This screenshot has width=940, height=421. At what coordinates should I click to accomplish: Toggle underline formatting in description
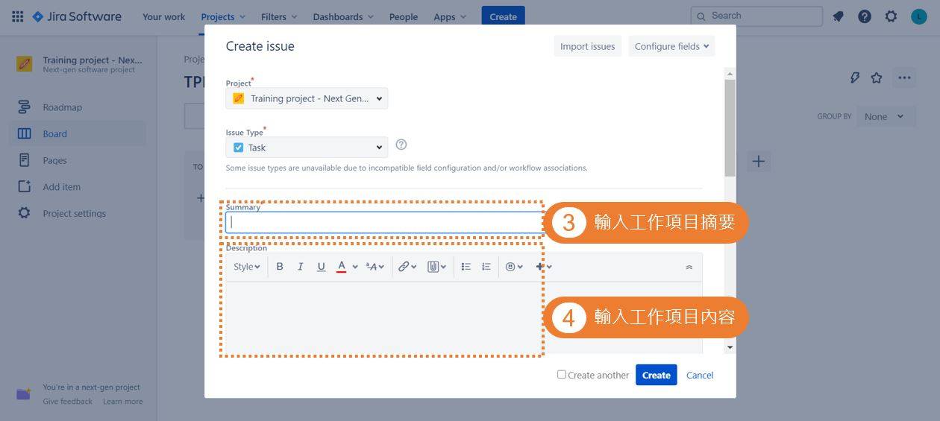pyautogui.click(x=321, y=267)
